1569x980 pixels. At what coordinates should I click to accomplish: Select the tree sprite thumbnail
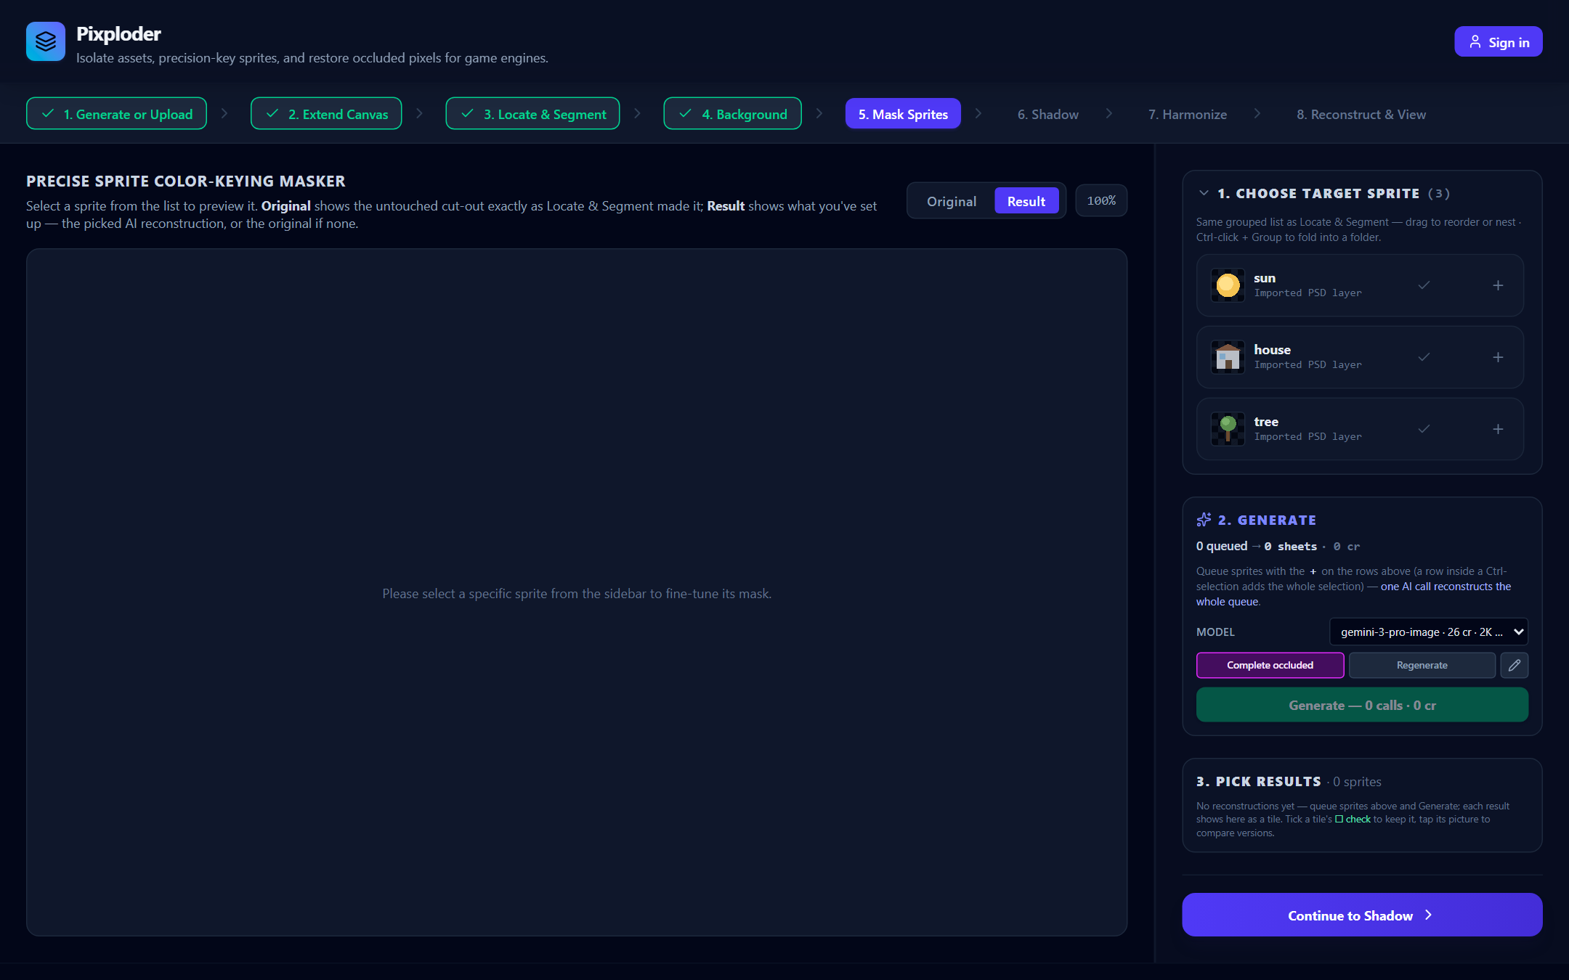[x=1228, y=429]
